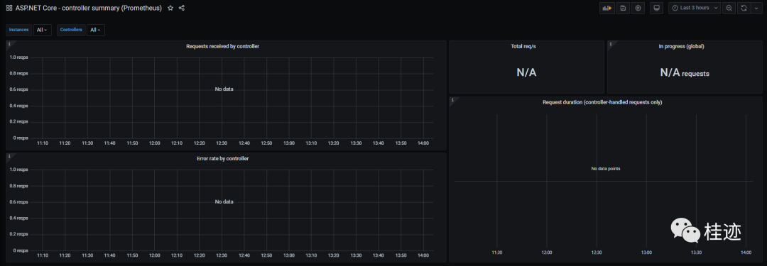Open Requests received by controller panel menu
The width and height of the screenshot is (767, 266).
[x=222, y=46]
